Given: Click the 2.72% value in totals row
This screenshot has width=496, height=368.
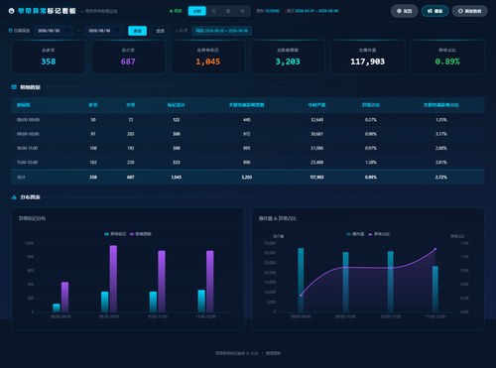Looking at the screenshot, I should 441,178.
